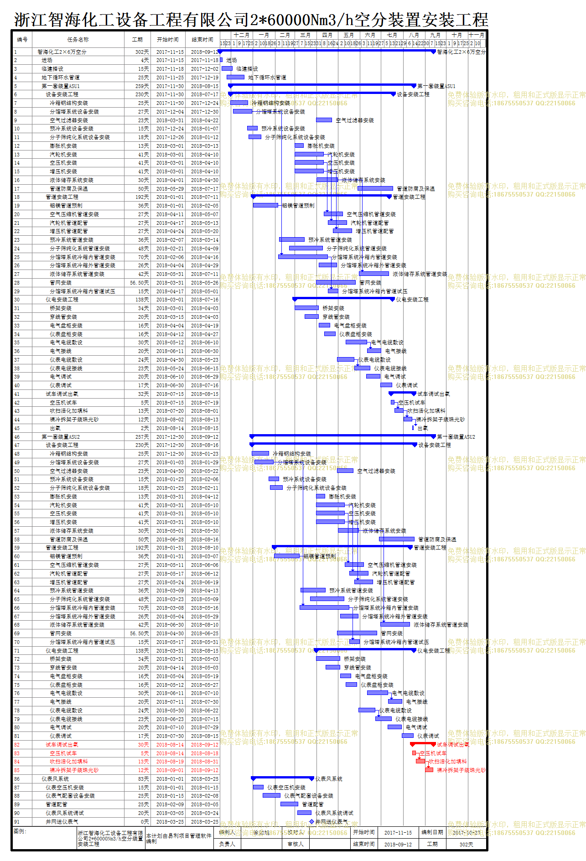The height and width of the screenshot is (861, 586).
Task: Select the summary bar for 第二套装置ASU2
Action: pyautogui.click(x=342, y=436)
